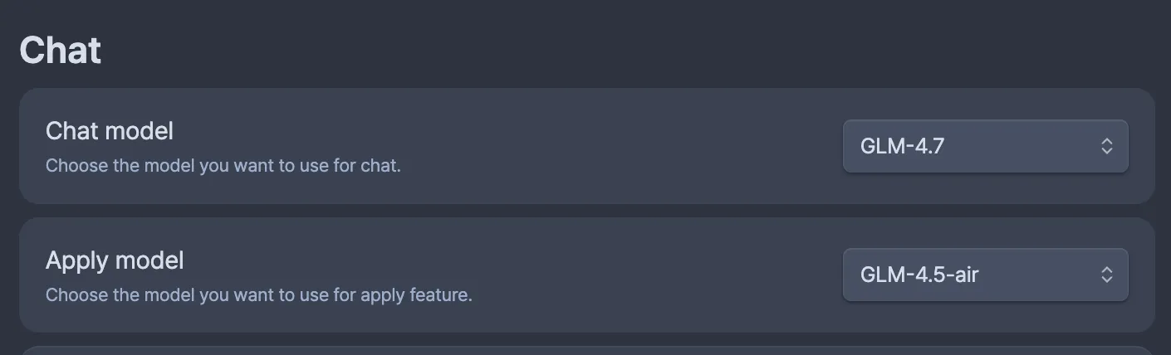Open the Apply model dropdown
The width and height of the screenshot is (1171, 355).
point(985,275)
